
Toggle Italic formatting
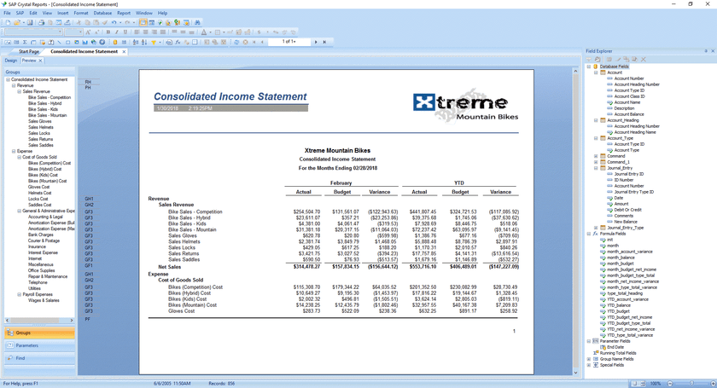tap(117, 32)
